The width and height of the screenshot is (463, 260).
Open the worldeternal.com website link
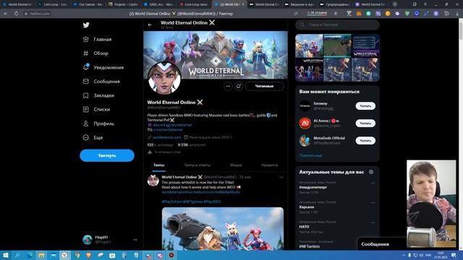[167, 137]
